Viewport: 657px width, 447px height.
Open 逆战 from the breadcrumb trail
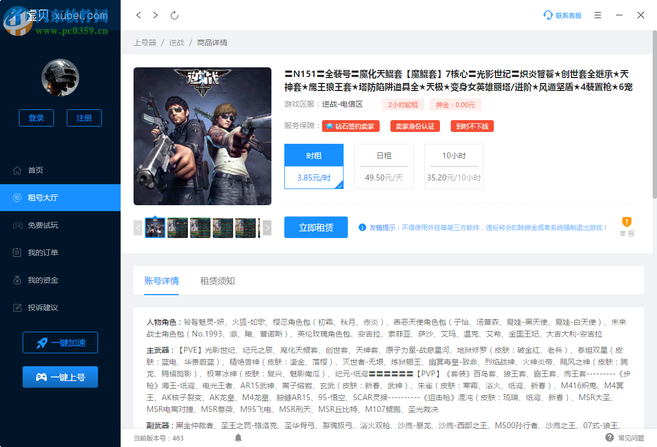click(x=176, y=43)
